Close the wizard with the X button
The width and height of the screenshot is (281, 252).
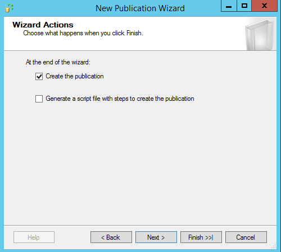click(x=264, y=6)
